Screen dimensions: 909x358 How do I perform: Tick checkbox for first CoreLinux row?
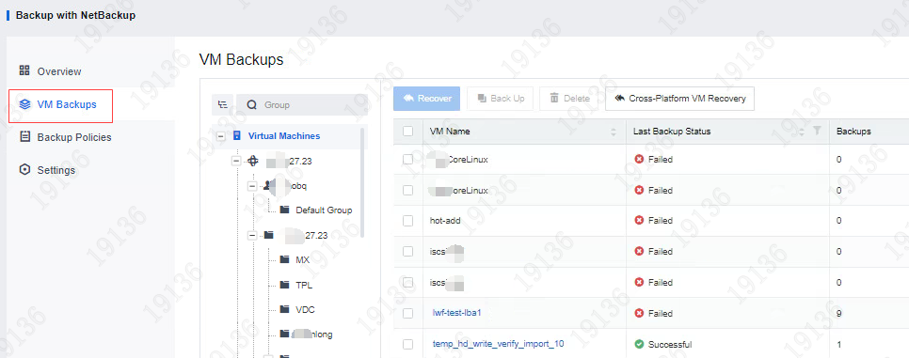[407, 159]
